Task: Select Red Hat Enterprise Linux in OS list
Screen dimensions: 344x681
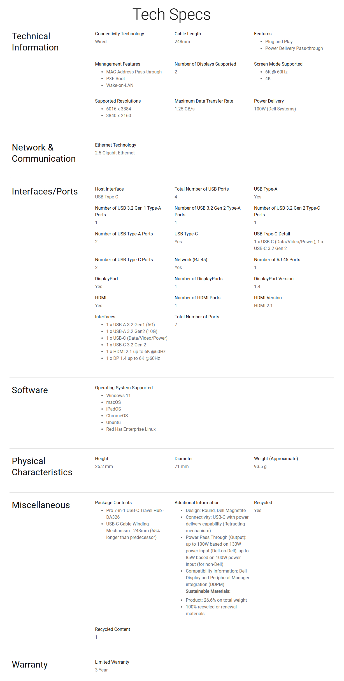Action: 131,429
